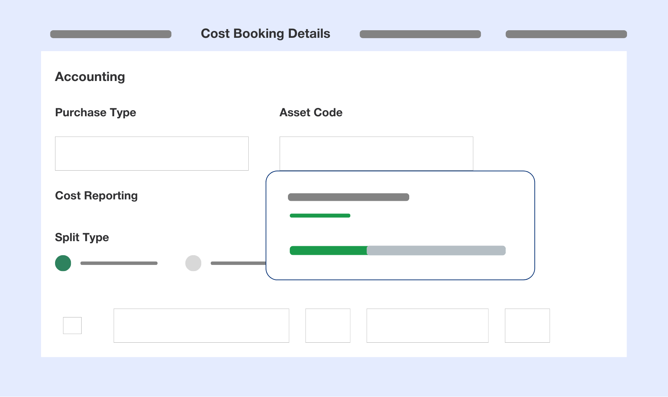
Task: Select the green Split Type radio option
Action: (63, 263)
